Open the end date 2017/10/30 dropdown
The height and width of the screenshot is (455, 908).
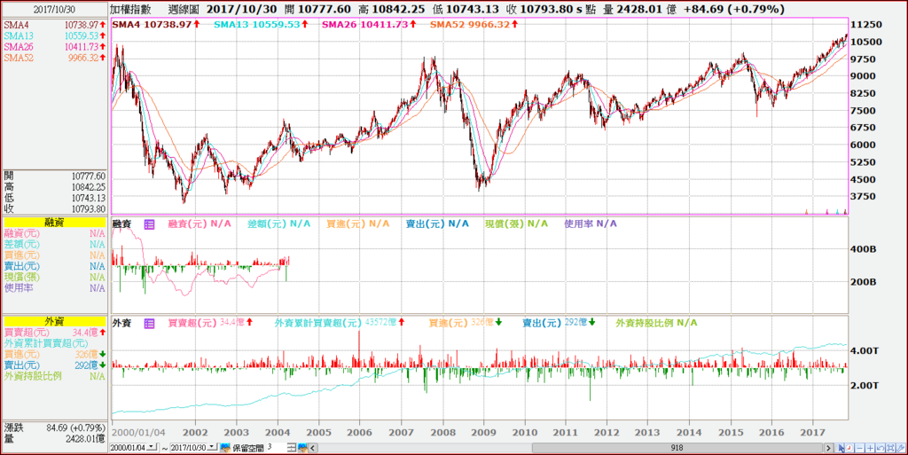click(211, 447)
